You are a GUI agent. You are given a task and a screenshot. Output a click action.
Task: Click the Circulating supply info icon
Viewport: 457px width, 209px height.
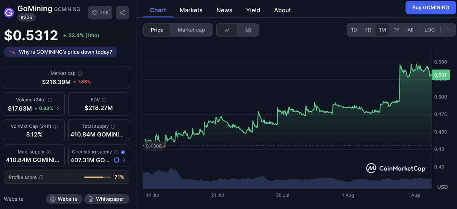[x=116, y=152]
